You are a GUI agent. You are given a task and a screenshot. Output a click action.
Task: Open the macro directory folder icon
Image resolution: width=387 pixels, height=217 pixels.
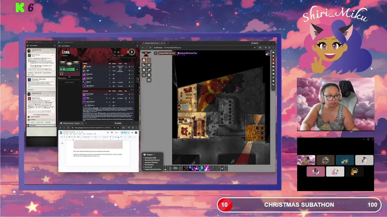pyautogui.click(x=165, y=170)
